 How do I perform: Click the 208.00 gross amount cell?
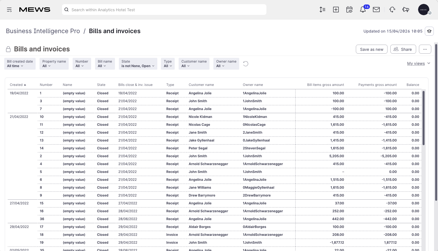[x=338, y=235]
